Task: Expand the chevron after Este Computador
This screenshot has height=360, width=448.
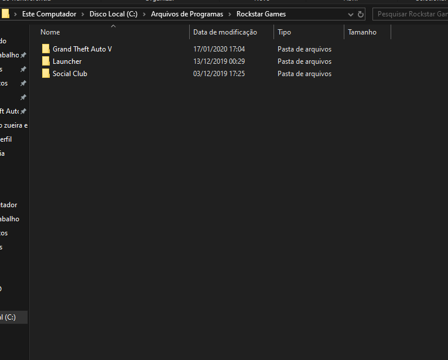Action: (x=83, y=14)
